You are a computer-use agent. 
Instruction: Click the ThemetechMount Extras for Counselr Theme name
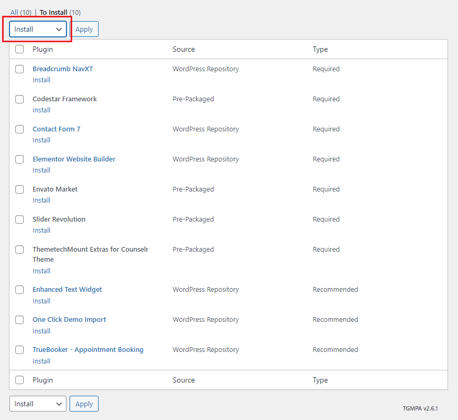pos(91,254)
